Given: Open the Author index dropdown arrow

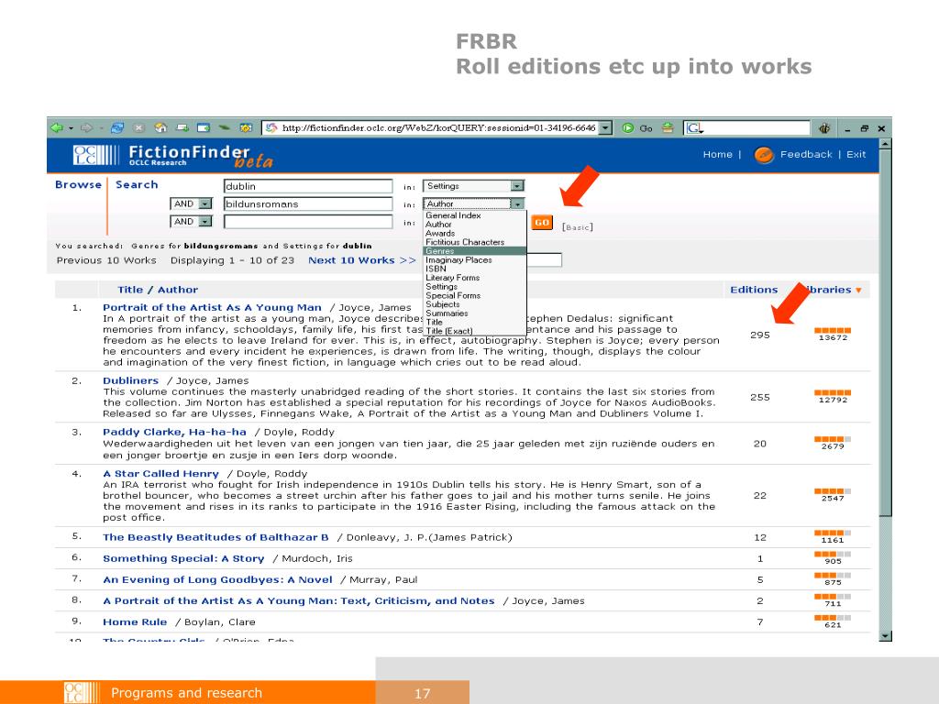Looking at the screenshot, I should pyautogui.click(x=517, y=204).
